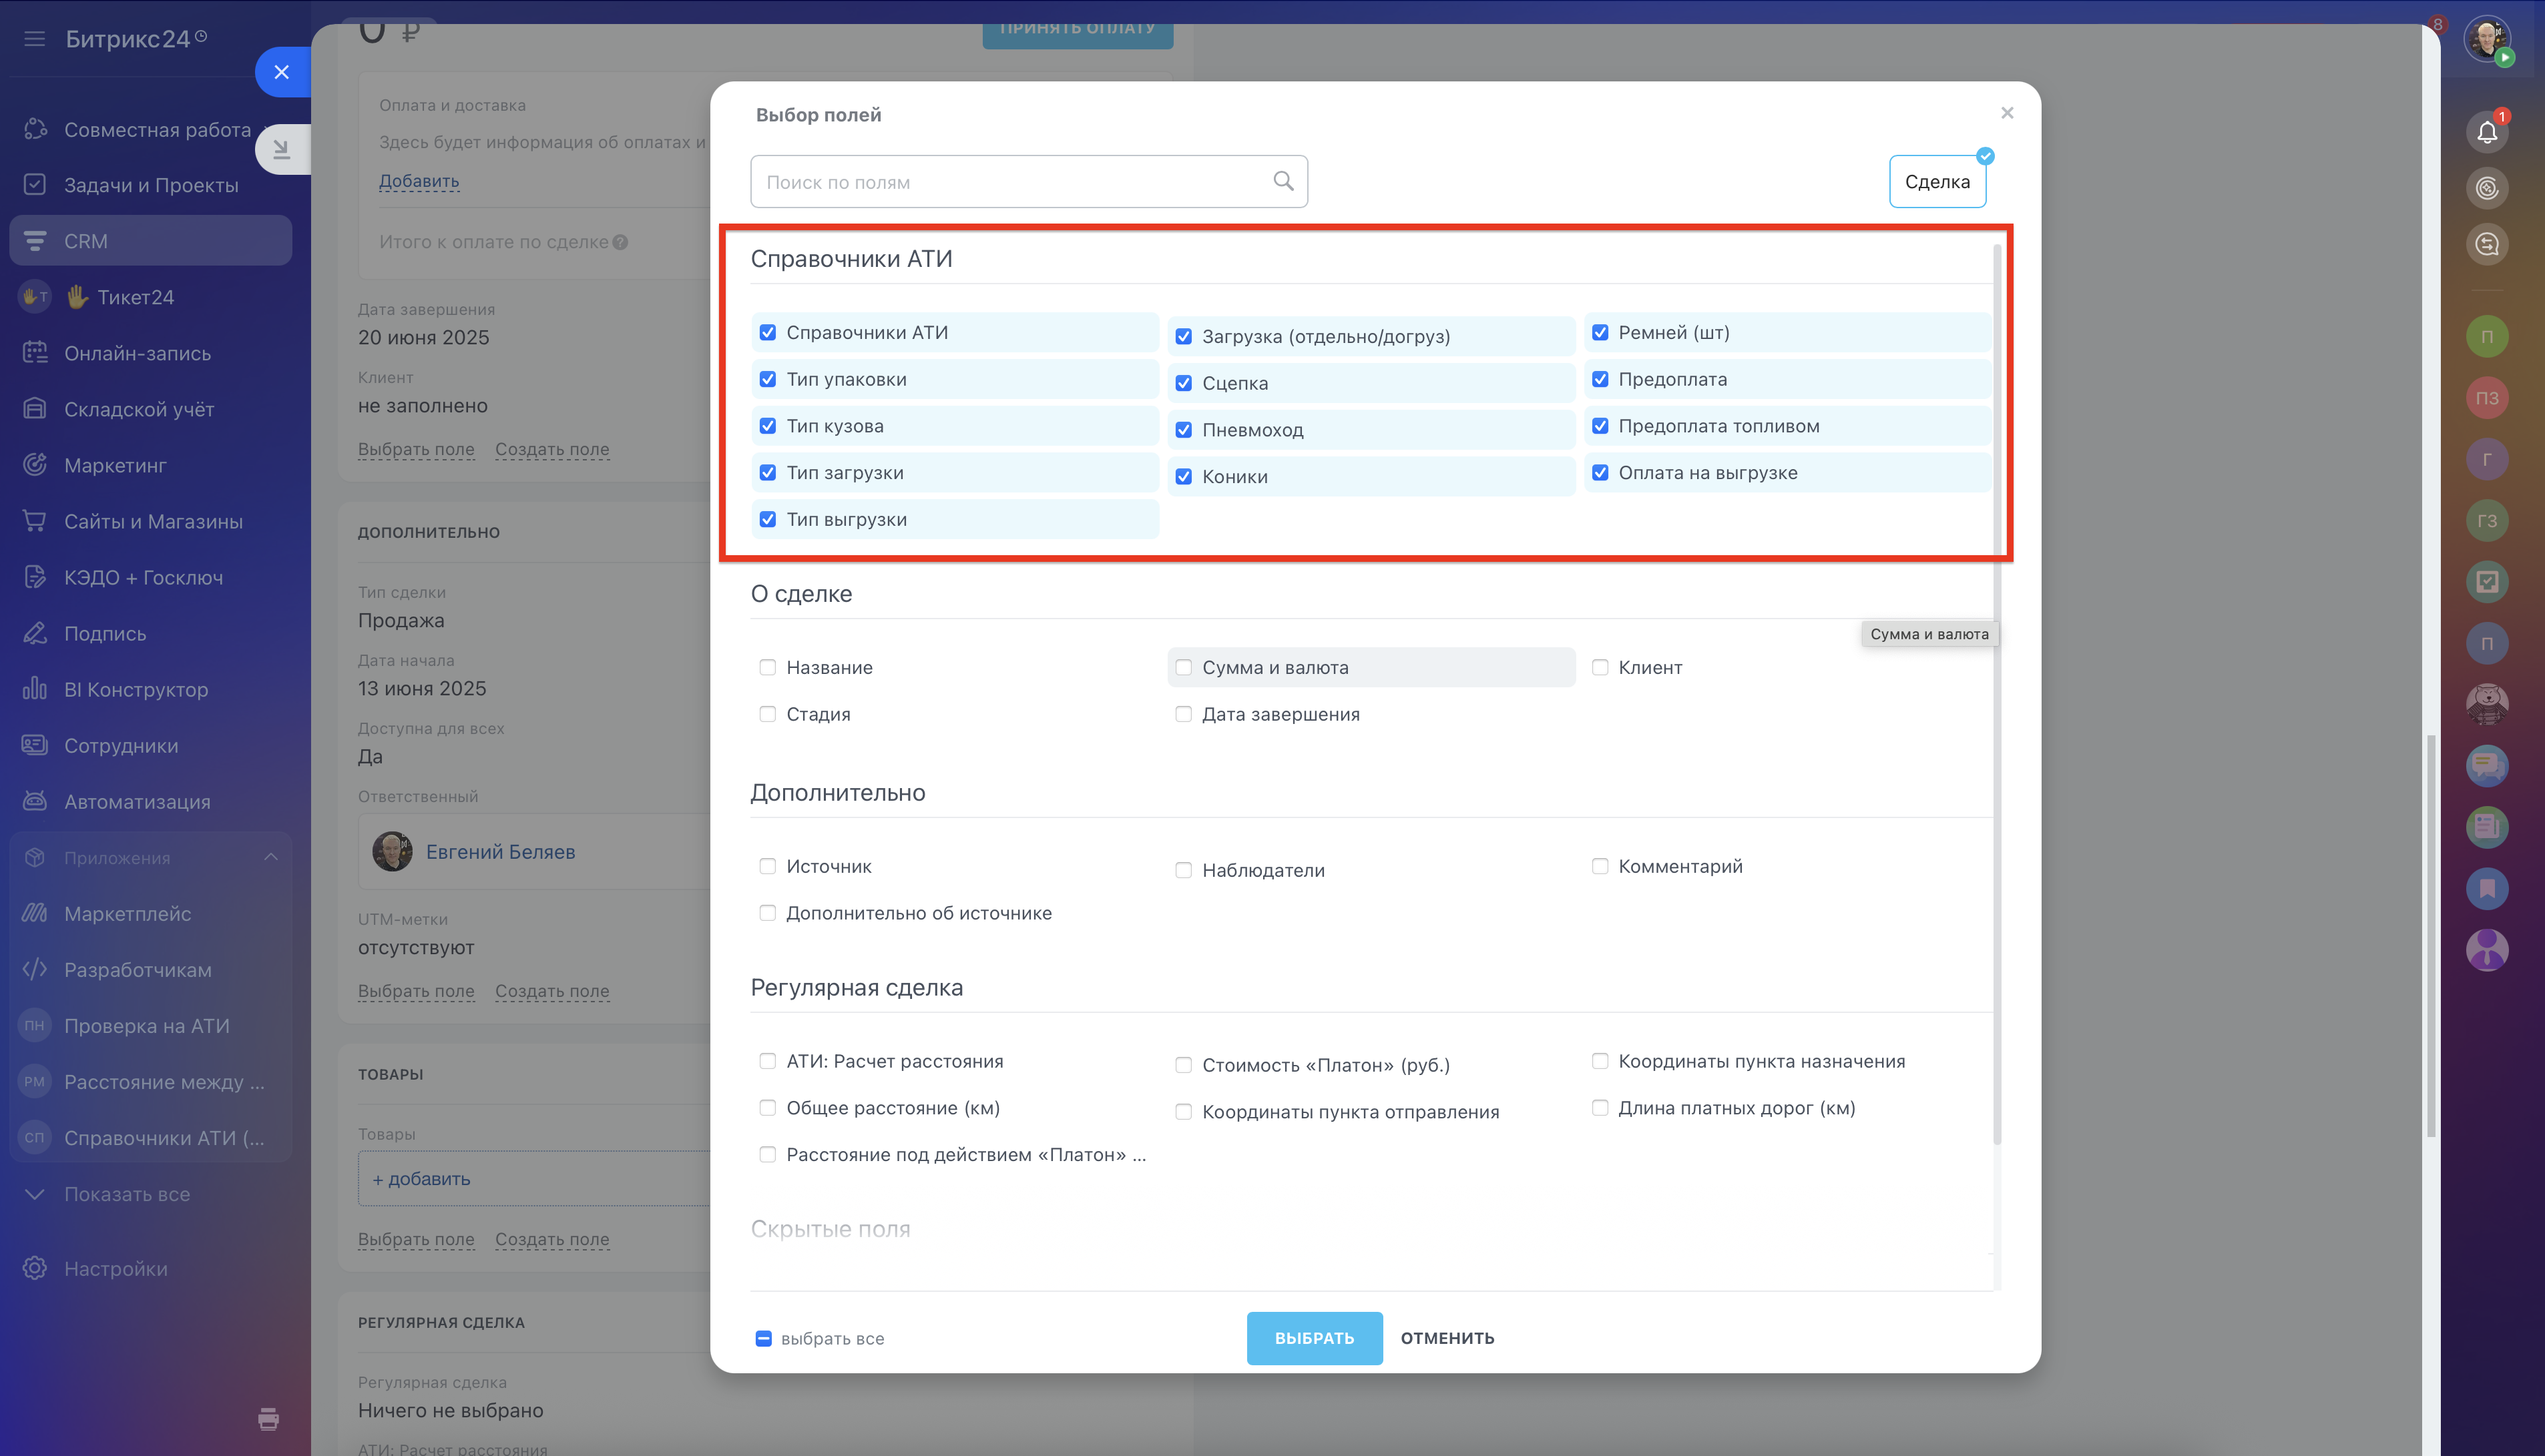Click the blue slider close X button
The width and height of the screenshot is (2545, 1456).
click(x=281, y=72)
